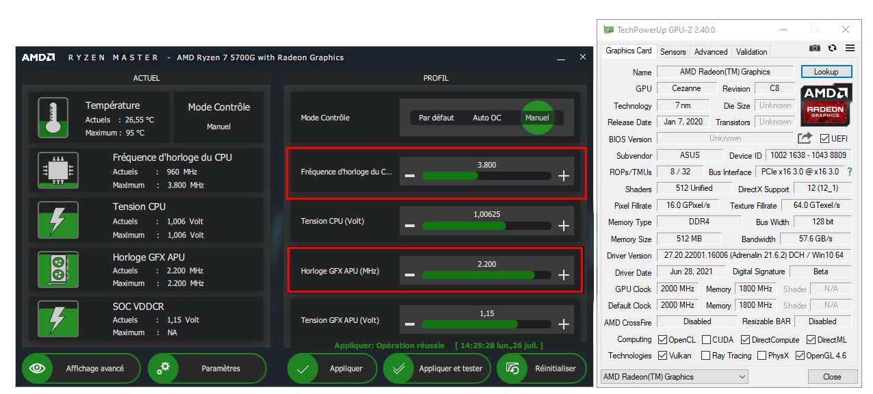Toggle the CUDA checkbox

pos(705,340)
